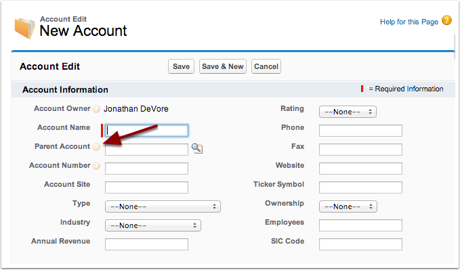Select the Account Site field
This screenshot has width=460, height=270.
tap(146, 187)
